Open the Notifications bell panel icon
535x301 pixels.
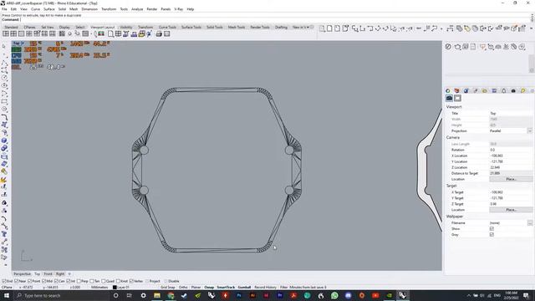click(504, 90)
